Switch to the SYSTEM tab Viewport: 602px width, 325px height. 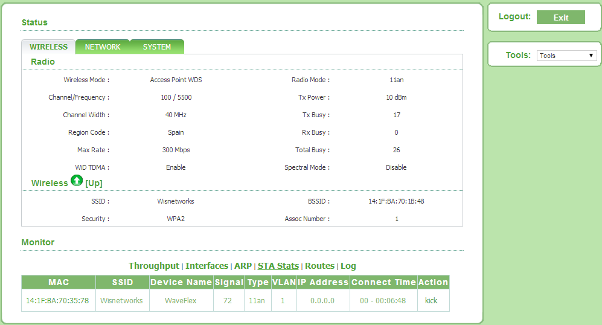point(156,47)
